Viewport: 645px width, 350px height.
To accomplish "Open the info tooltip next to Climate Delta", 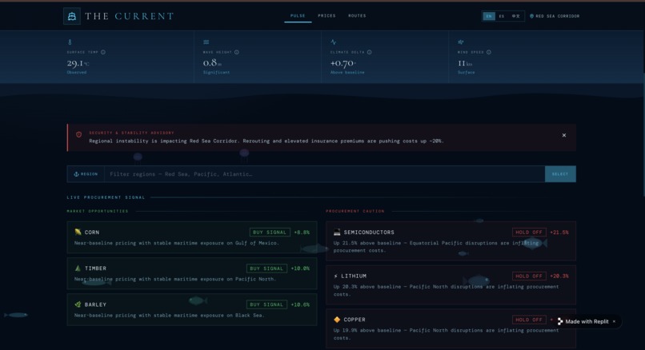I will (370, 52).
